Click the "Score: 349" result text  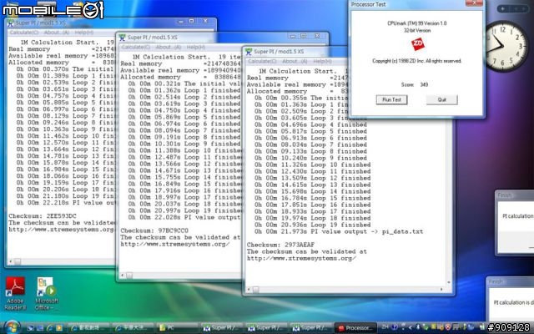[415, 84]
